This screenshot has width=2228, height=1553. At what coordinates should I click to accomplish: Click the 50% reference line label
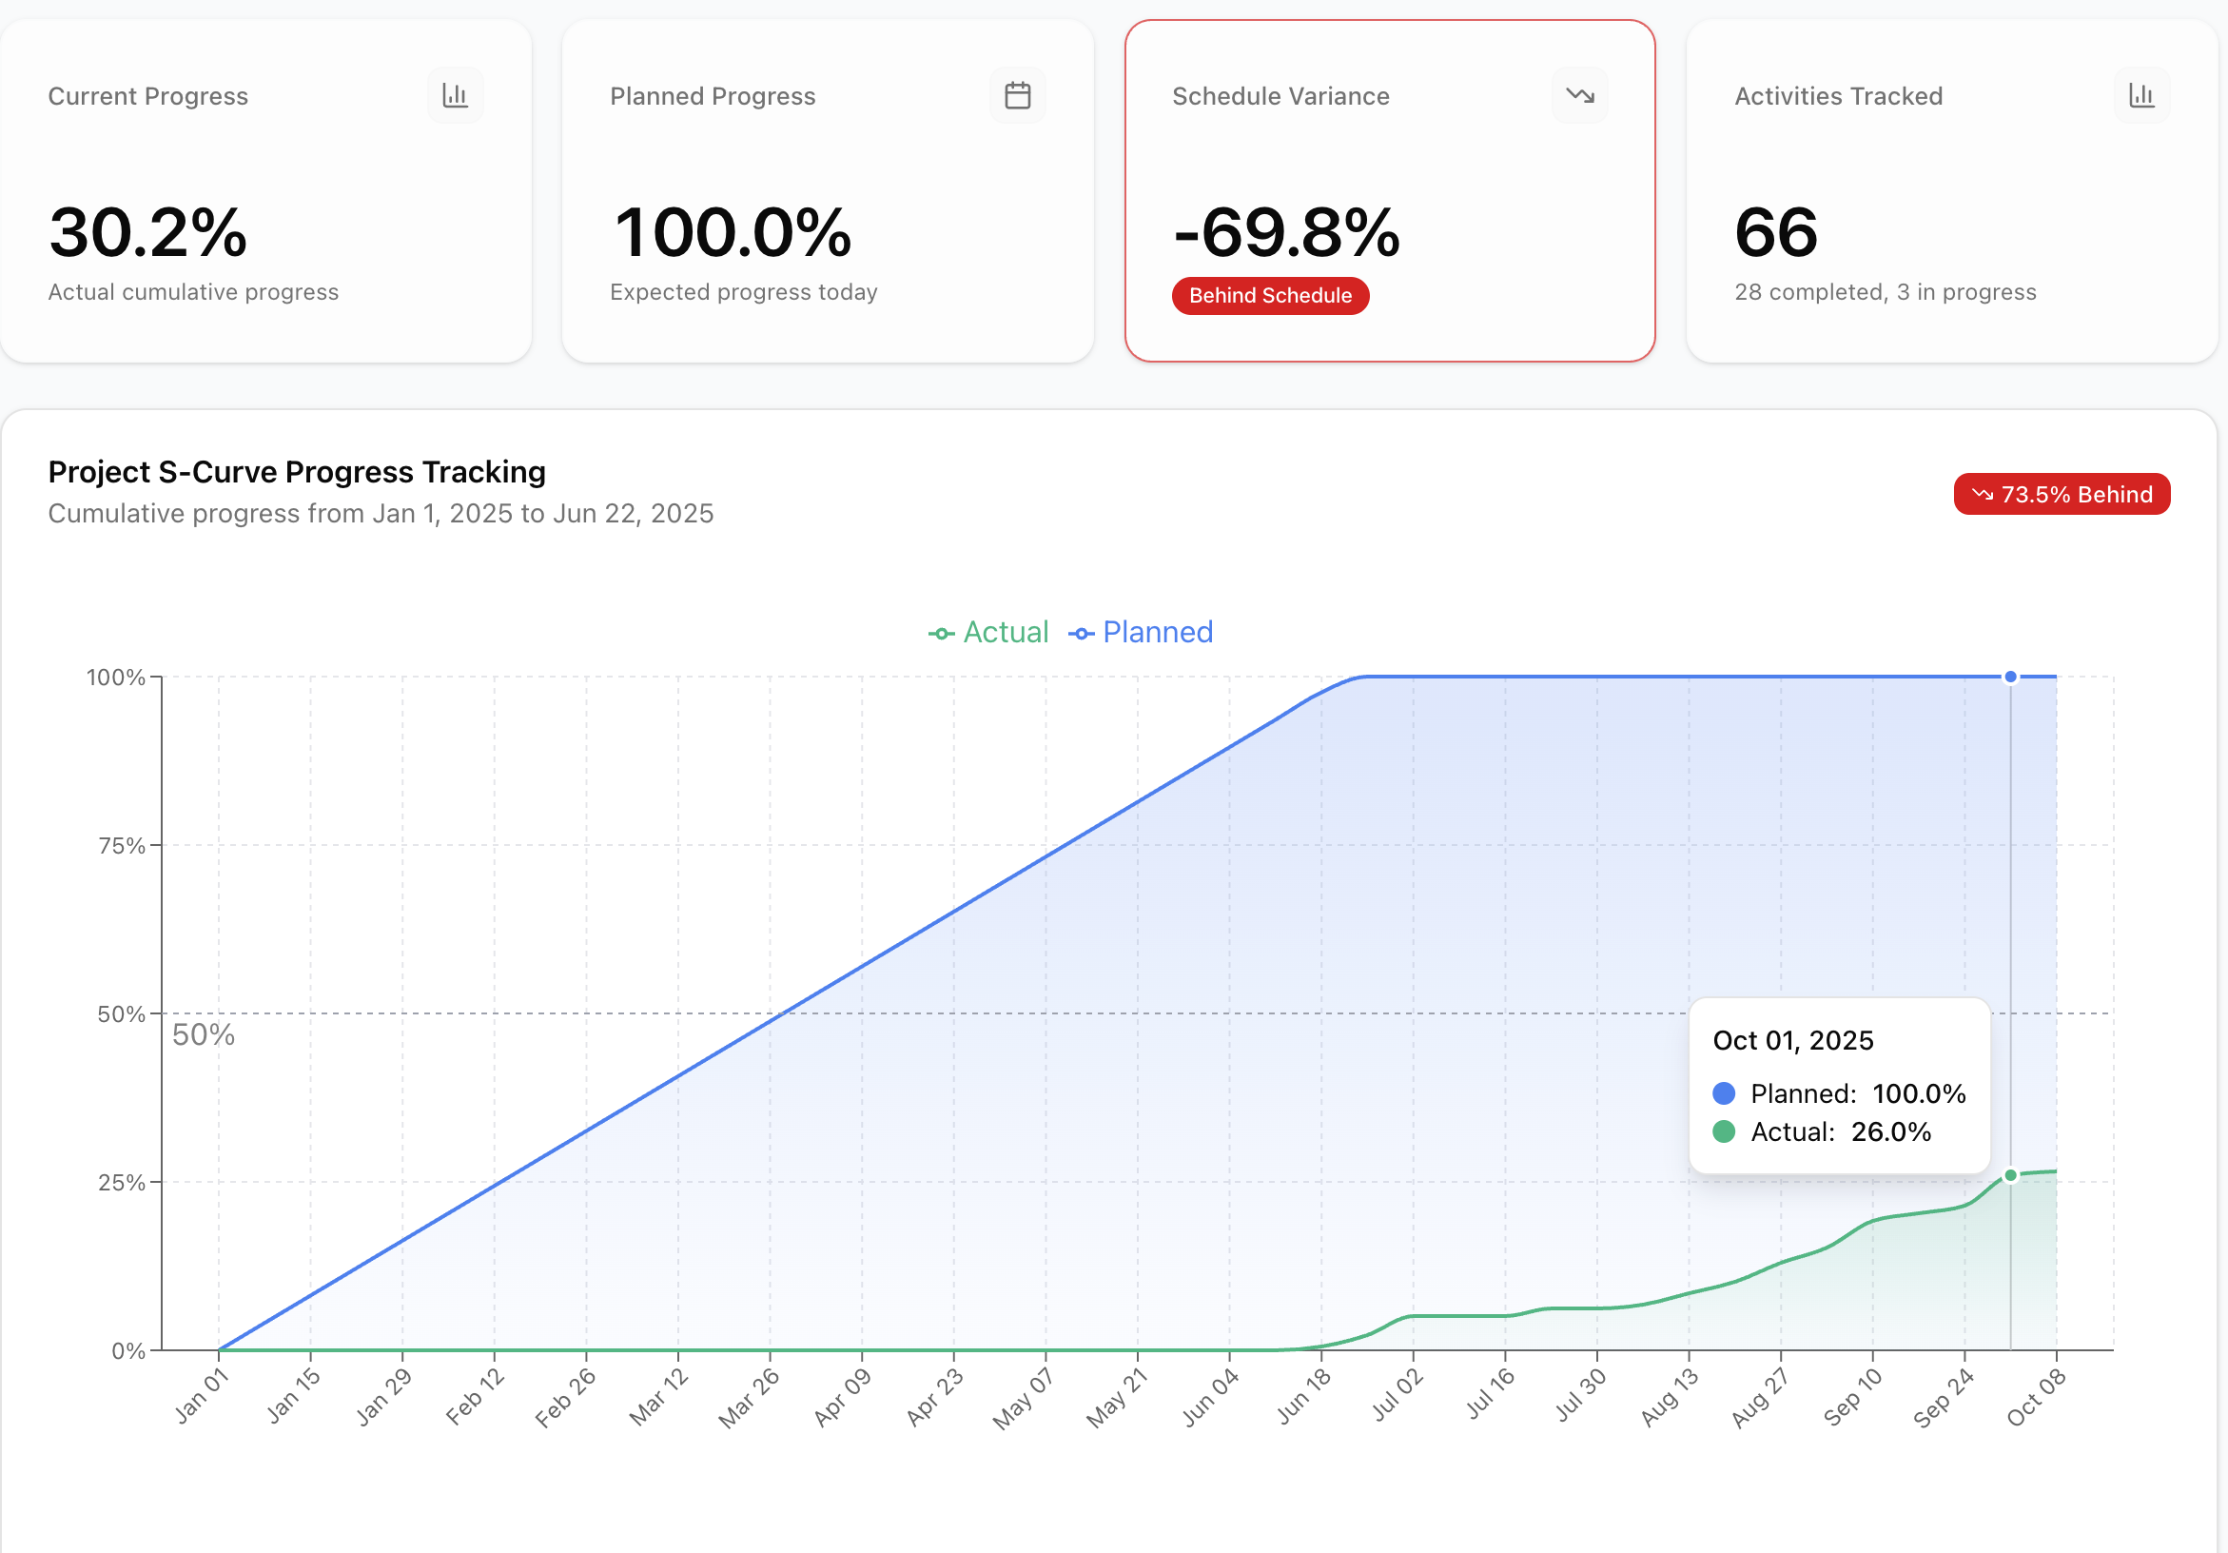tap(204, 1034)
